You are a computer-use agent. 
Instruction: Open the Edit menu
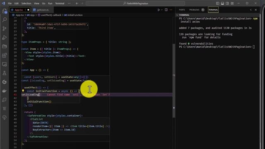point(17,3)
